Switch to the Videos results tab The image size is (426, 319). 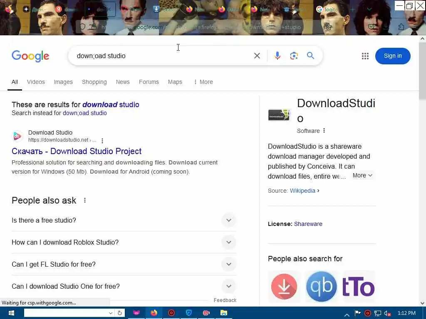[x=36, y=82]
